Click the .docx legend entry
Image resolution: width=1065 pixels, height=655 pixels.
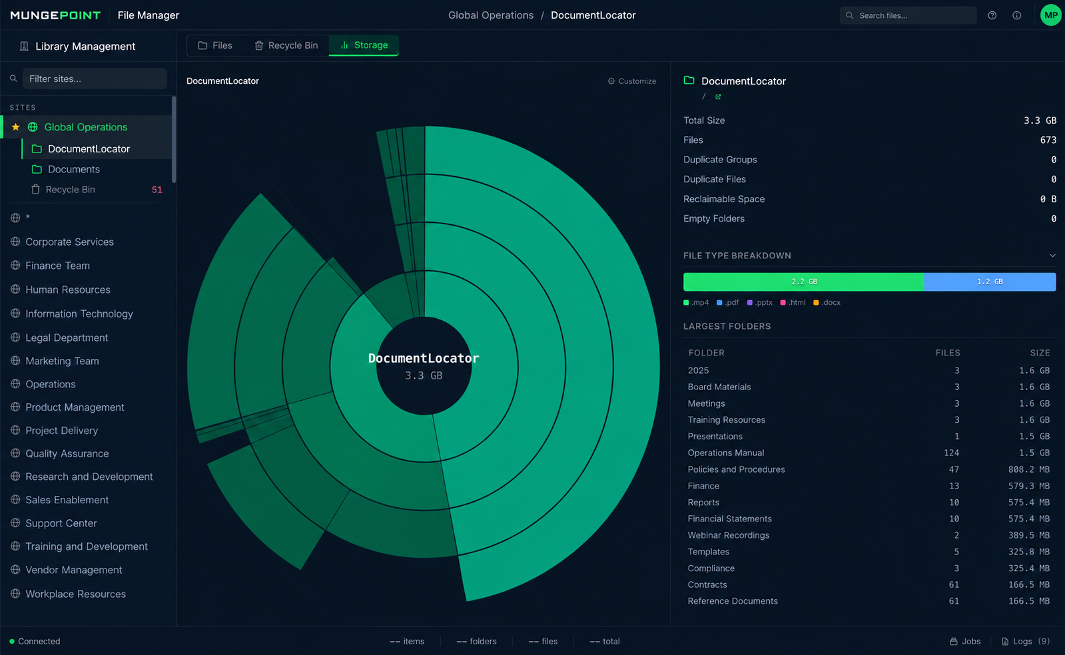click(827, 303)
